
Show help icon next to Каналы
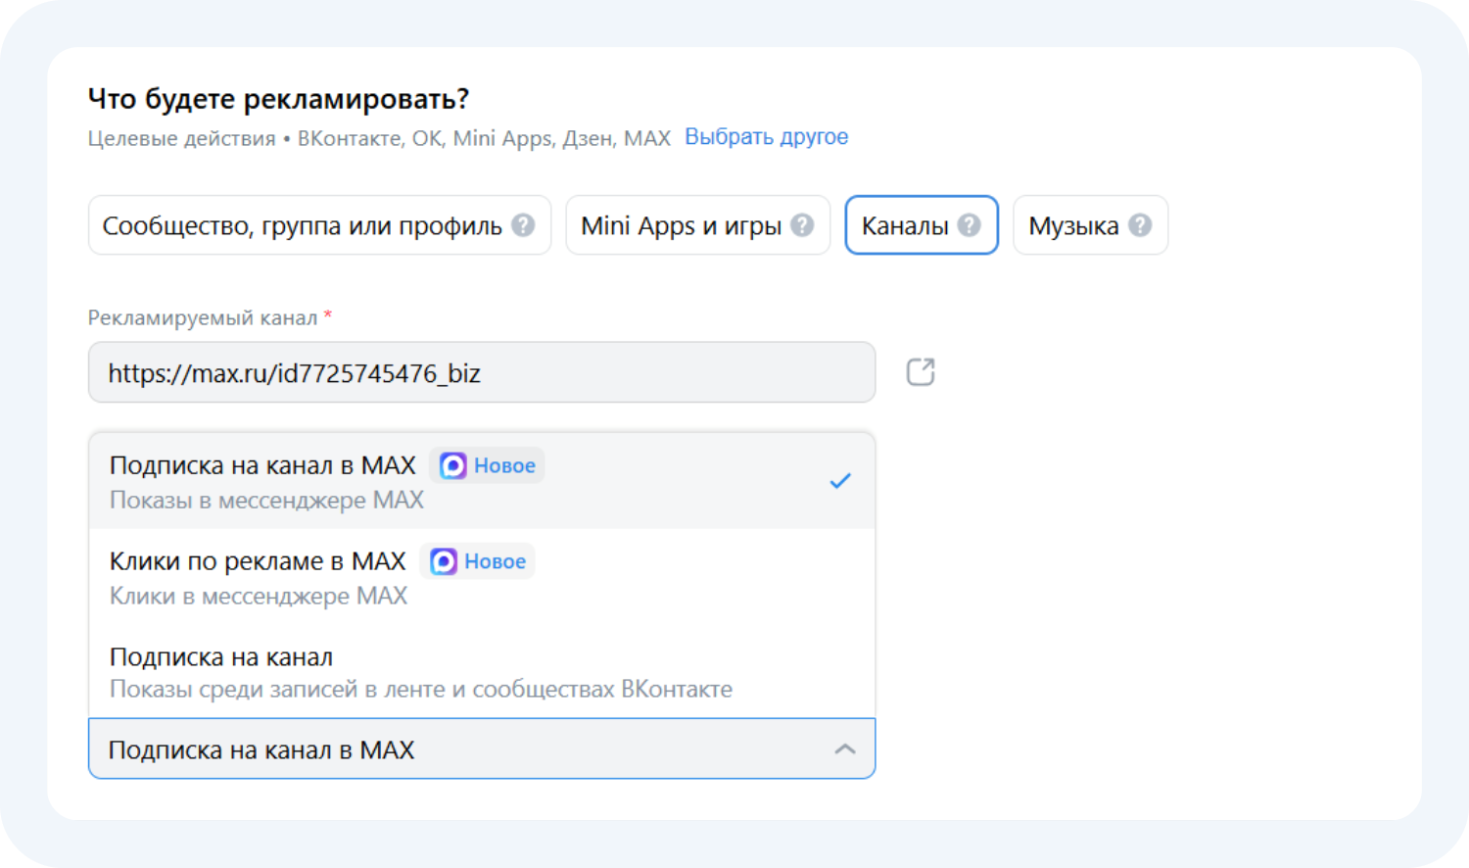[x=970, y=225]
